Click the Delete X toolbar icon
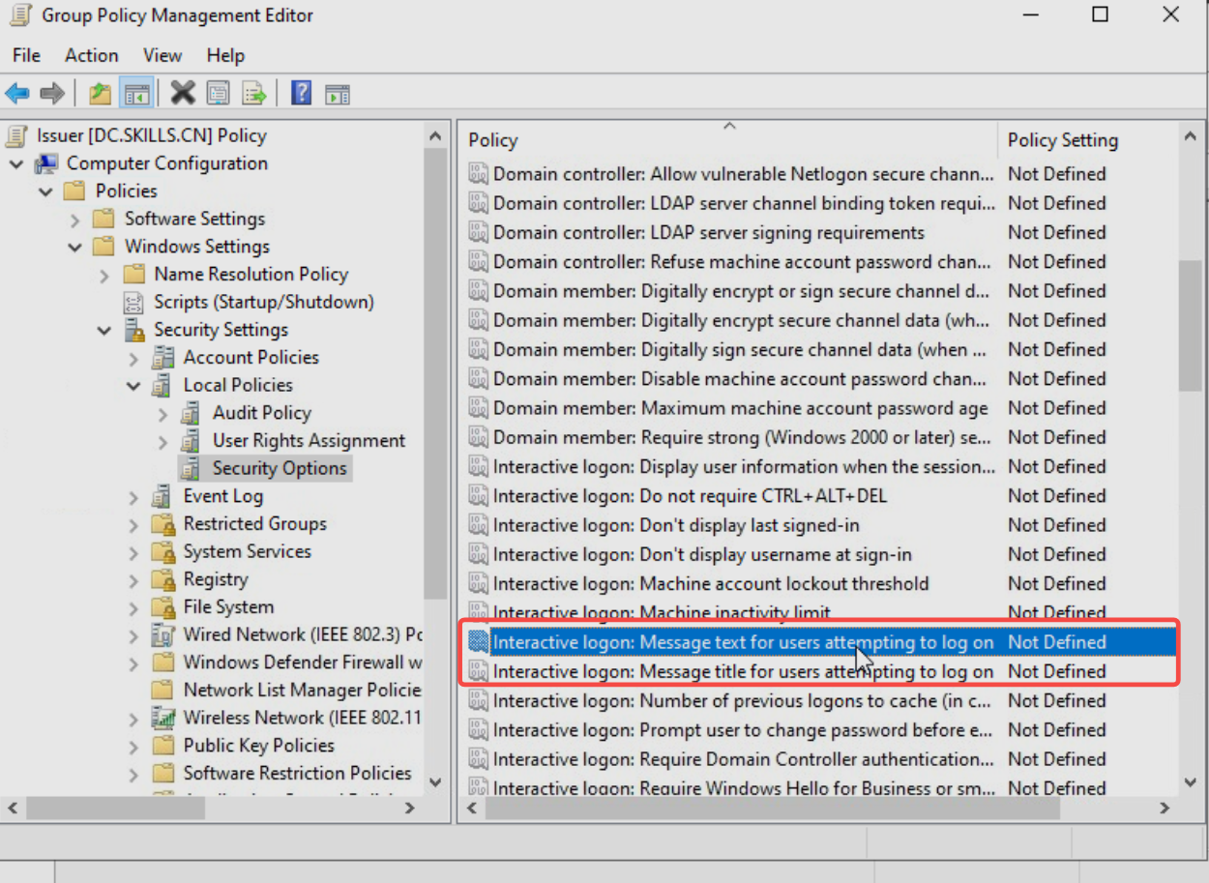The width and height of the screenshot is (1209, 883). 183,93
